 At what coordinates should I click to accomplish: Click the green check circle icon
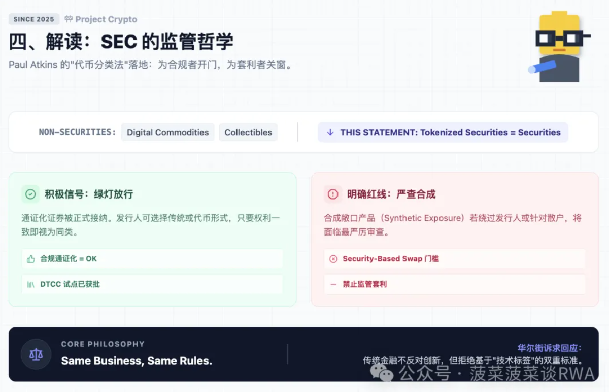pos(30,194)
